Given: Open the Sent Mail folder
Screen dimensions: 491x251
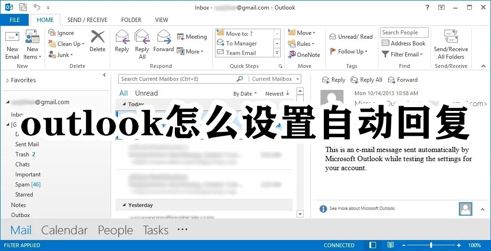Looking at the screenshot, I should pos(27,144).
